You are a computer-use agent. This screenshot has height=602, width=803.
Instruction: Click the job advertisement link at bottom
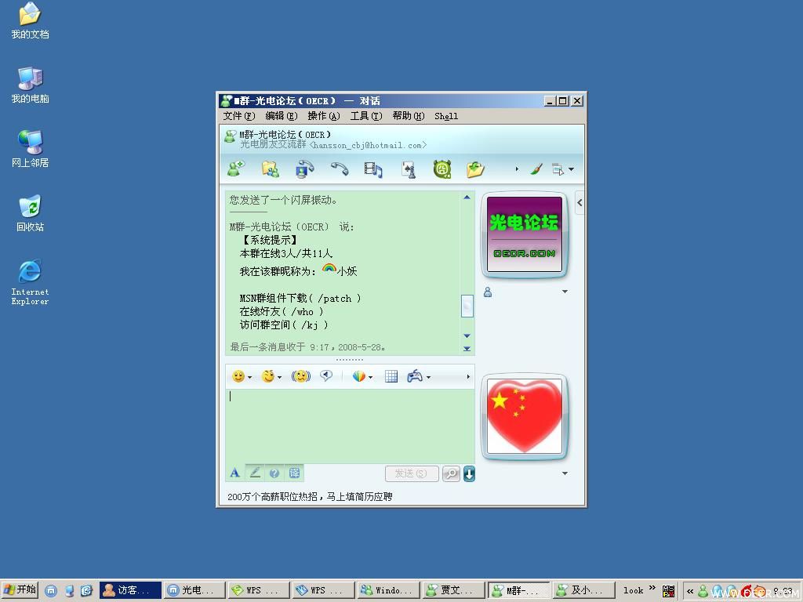click(310, 496)
